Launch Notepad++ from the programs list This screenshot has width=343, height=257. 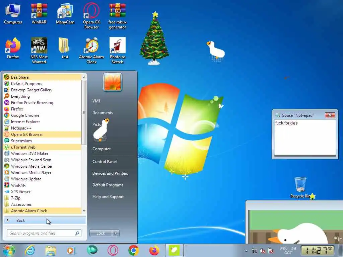[x=42, y=128]
